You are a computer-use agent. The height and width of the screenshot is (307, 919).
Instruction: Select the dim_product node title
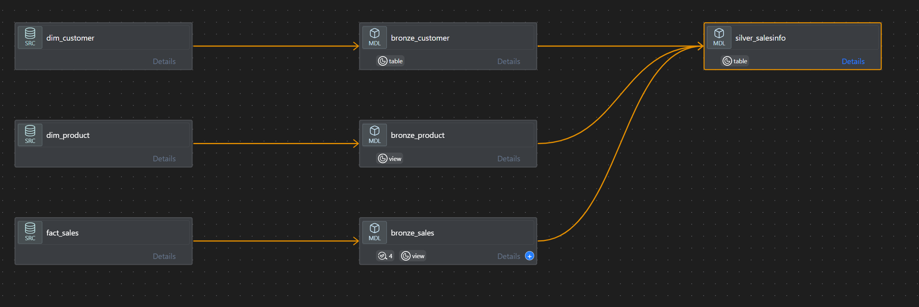pos(68,135)
